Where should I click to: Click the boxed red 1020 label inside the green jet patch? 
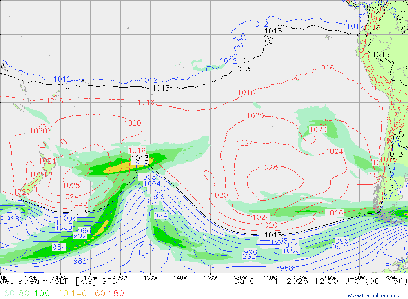[318, 130]
